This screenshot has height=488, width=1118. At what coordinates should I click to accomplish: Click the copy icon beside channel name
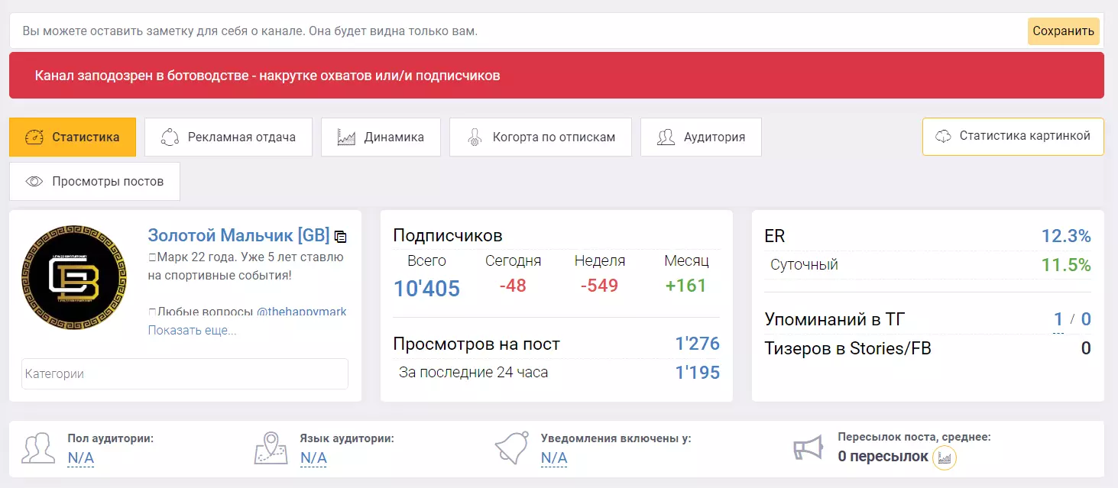(x=341, y=237)
